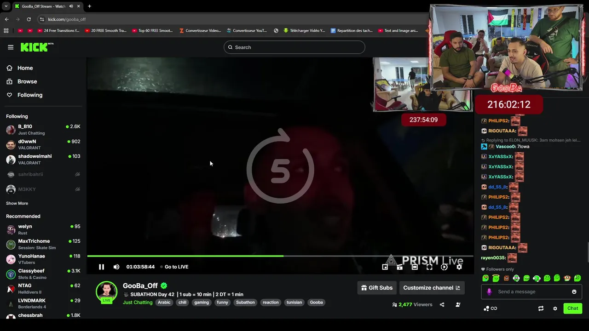The image size is (589, 331).
Task: Click the KICK logo
Action: click(x=36, y=47)
